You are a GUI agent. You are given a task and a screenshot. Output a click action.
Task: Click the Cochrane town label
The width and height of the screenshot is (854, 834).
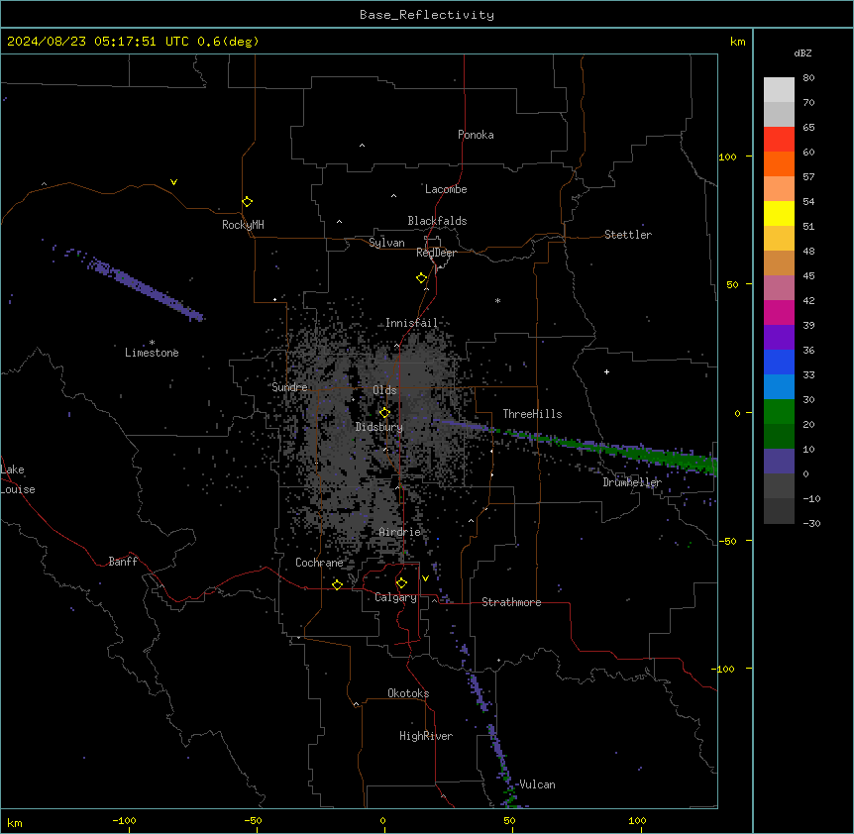[x=319, y=563]
